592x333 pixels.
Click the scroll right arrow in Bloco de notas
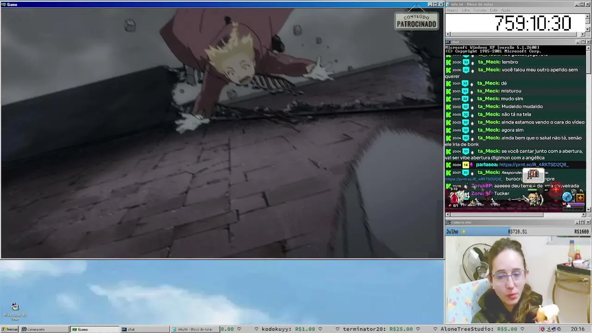point(583,34)
